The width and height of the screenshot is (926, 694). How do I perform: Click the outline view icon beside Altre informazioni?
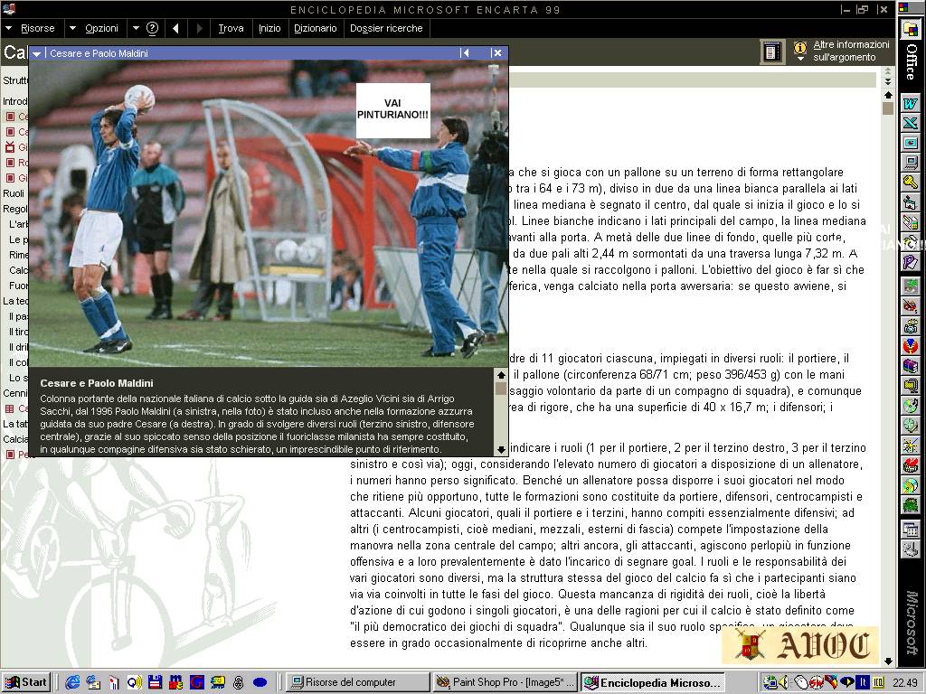pos(770,52)
